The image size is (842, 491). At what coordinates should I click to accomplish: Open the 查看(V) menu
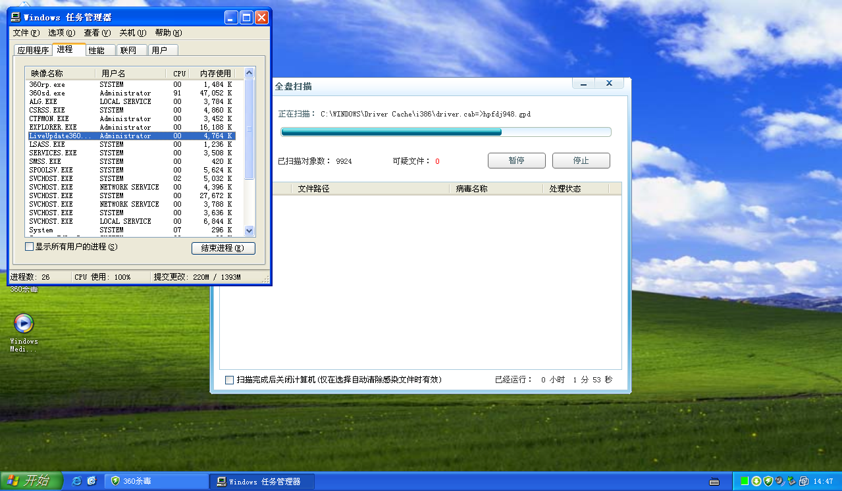(x=97, y=33)
